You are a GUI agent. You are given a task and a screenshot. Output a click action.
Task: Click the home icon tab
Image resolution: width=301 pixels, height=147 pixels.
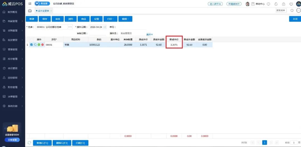pyautogui.click(x=30, y=11)
